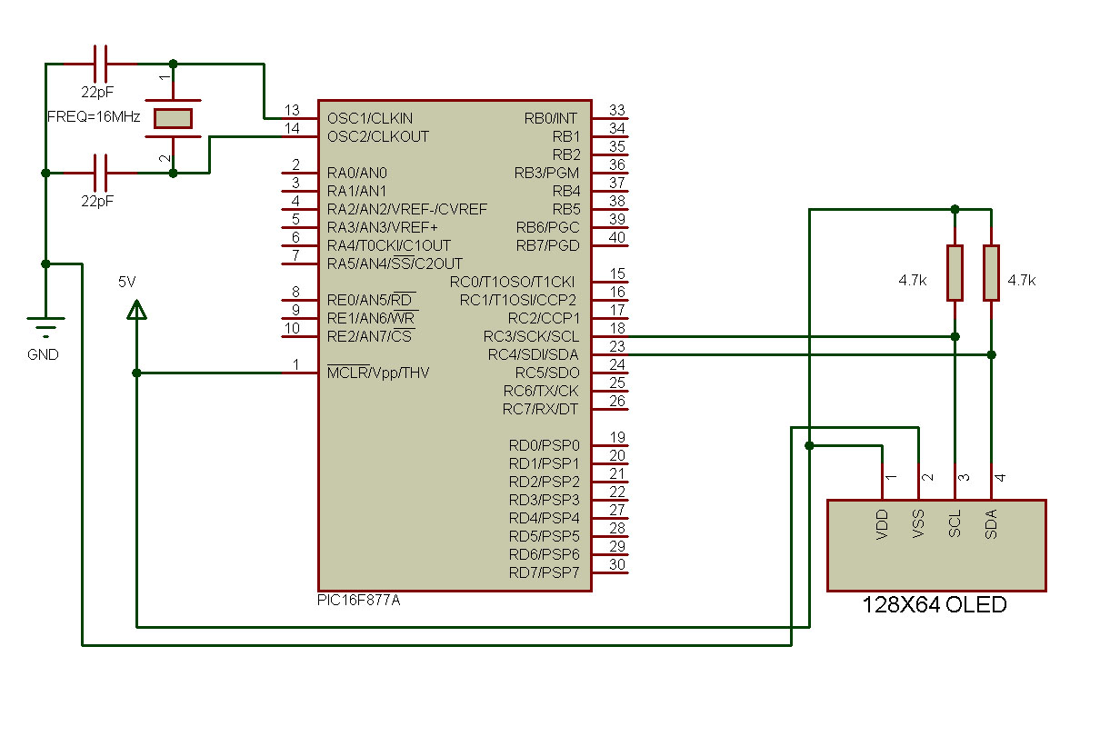Select the right 4.7k pull-up resistor
1110x746 pixels.
pos(991,273)
